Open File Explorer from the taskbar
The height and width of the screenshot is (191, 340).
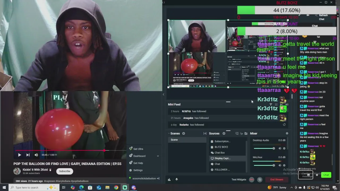[x=107, y=188]
